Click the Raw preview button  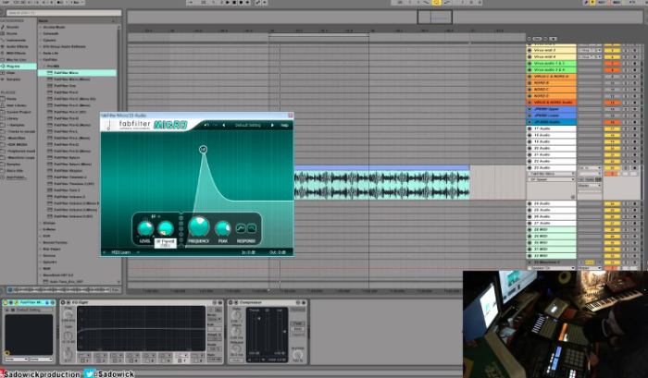(116, 289)
